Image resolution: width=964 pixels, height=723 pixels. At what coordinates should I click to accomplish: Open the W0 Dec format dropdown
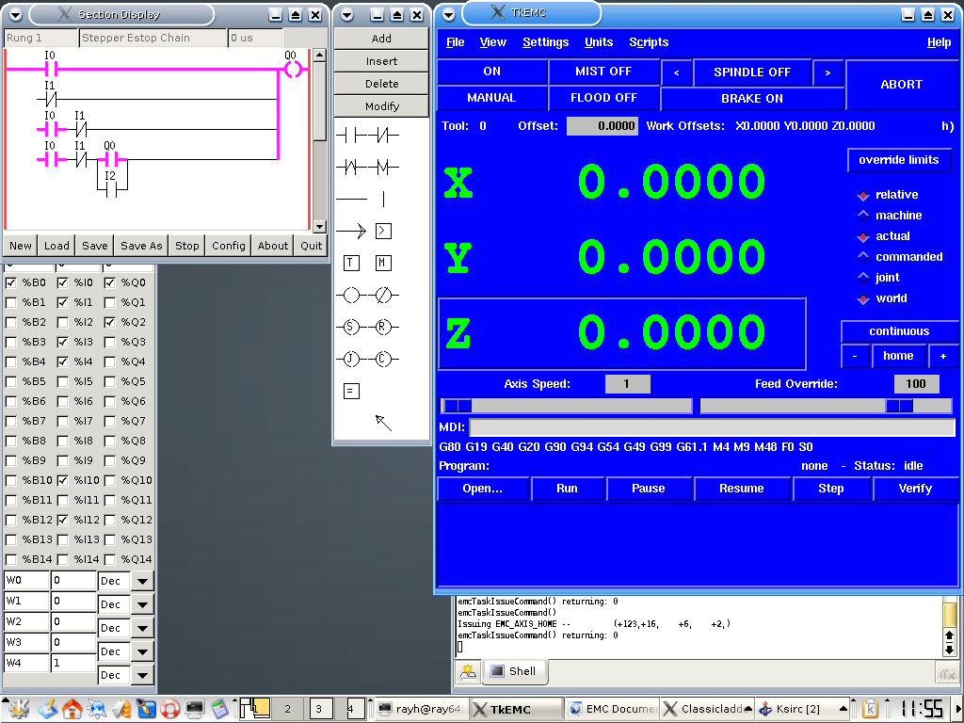click(x=142, y=581)
